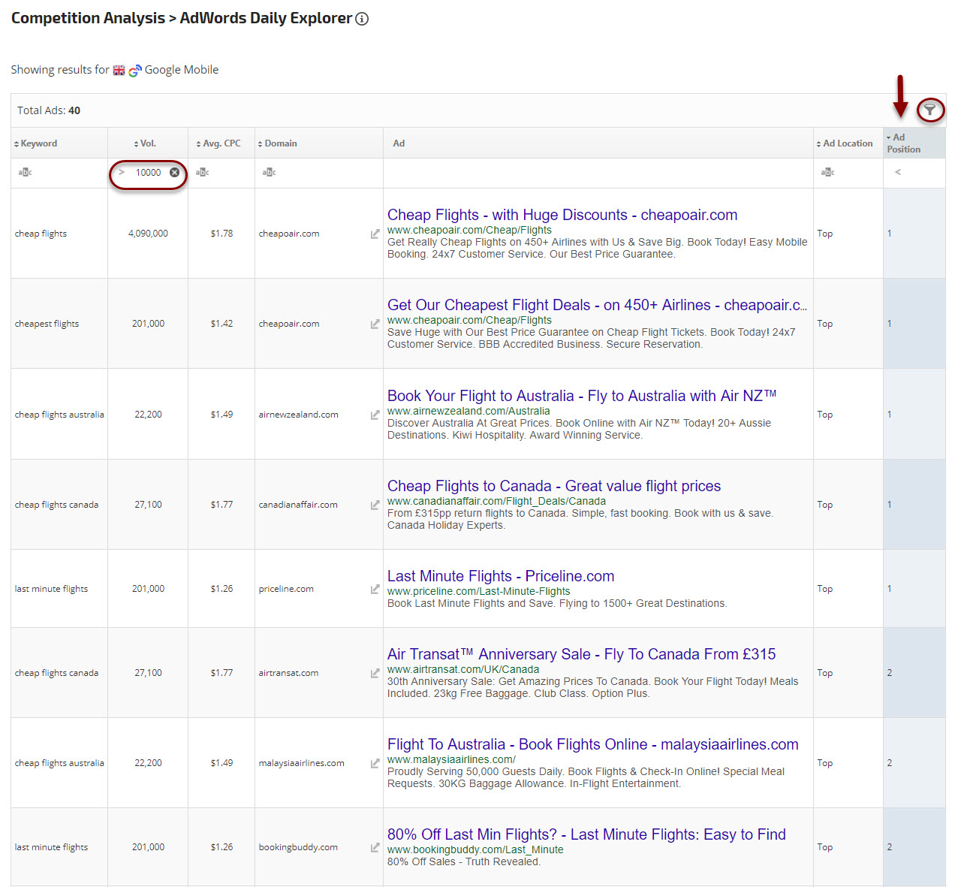The height and width of the screenshot is (887, 961).
Task: Open external link icon for bookingbuddy.com
Action: (375, 847)
